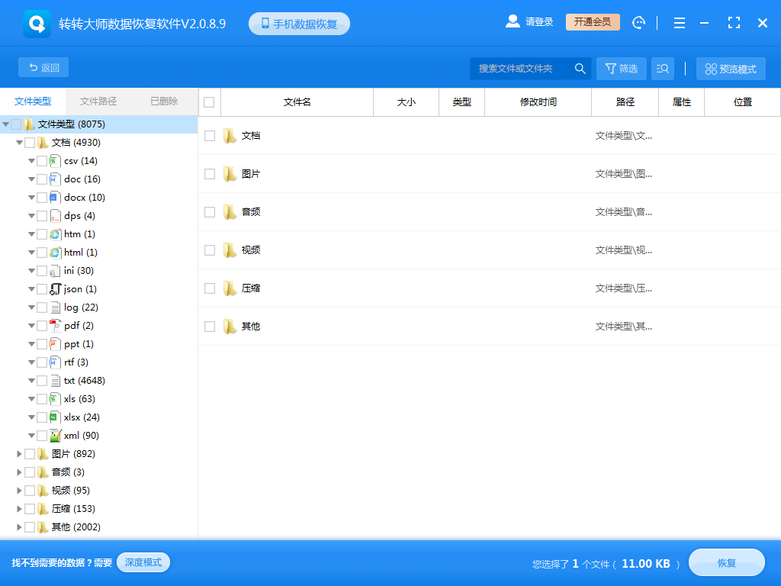Click the html browser file icon
The height and width of the screenshot is (586, 781).
point(55,253)
